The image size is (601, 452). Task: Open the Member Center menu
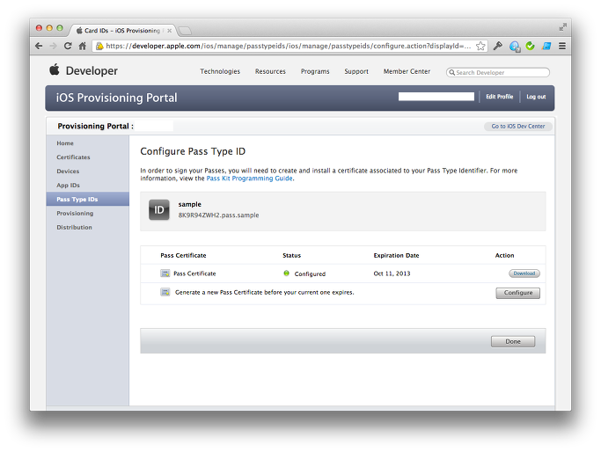407,71
